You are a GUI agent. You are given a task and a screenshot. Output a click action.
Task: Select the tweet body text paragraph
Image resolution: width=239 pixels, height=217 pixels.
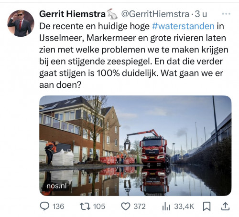134,55
